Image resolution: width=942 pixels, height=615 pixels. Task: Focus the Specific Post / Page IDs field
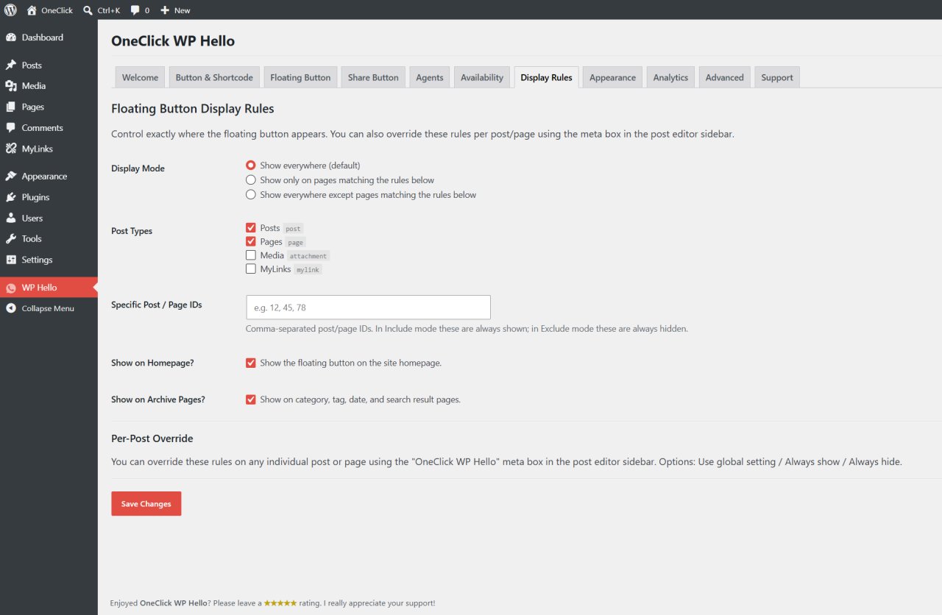coord(368,307)
